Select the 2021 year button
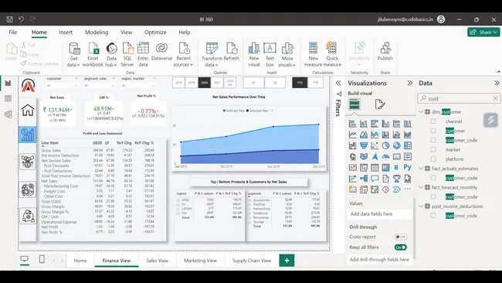The image size is (502, 283). [x=217, y=83]
